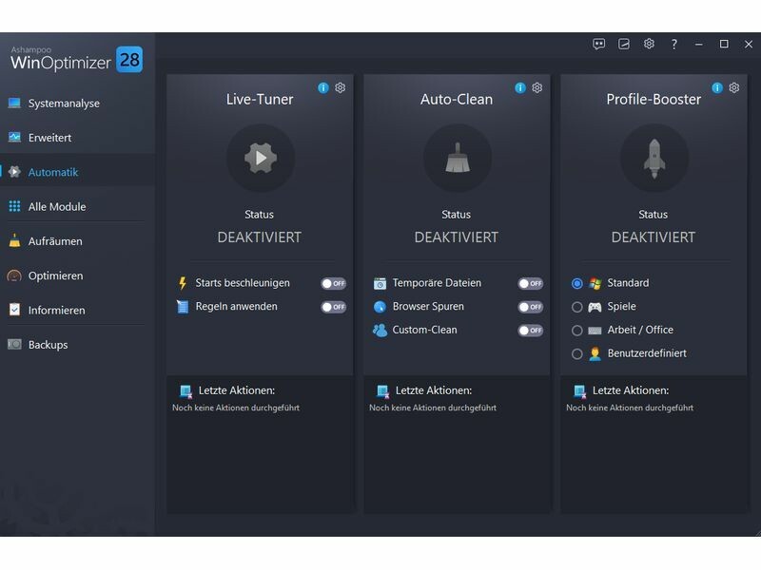This screenshot has height=570, width=761.
Task: Open the help question mark icon
Action: tap(673, 44)
